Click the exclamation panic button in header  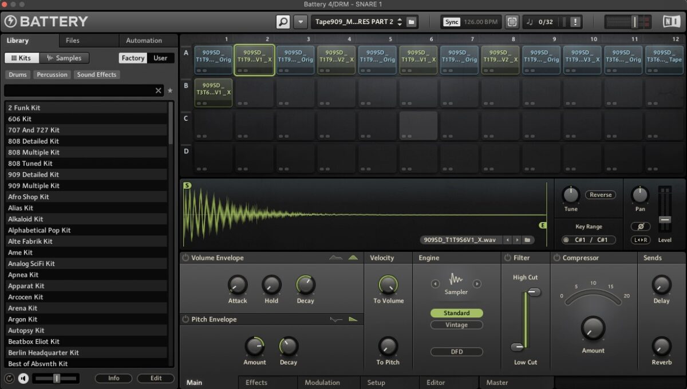(x=575, y=22)
